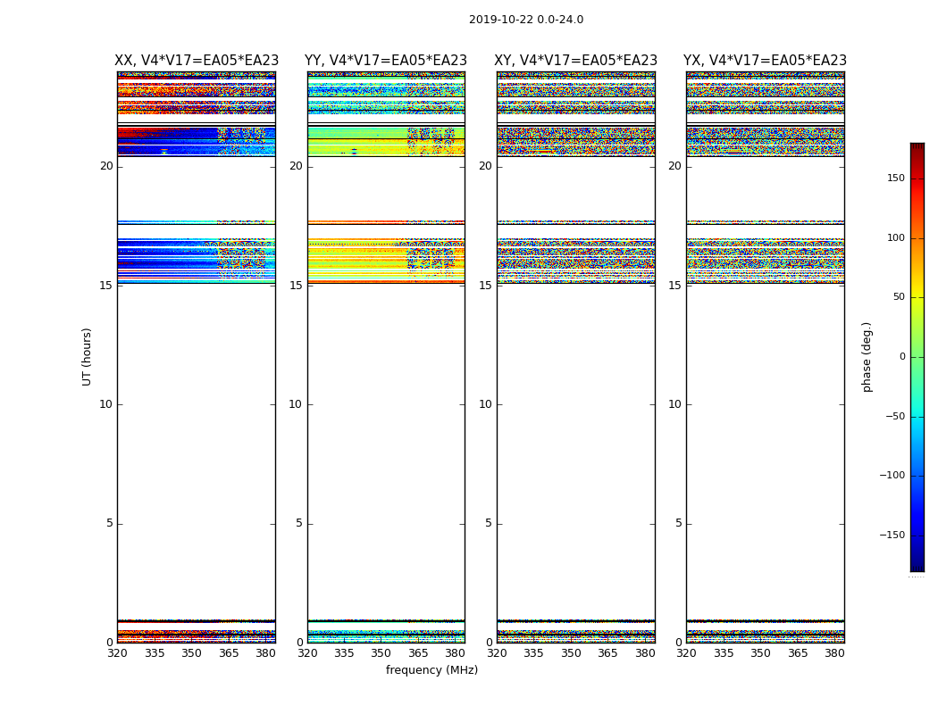Click the 350 tick label under XY panel

click(x=571, y=653)
